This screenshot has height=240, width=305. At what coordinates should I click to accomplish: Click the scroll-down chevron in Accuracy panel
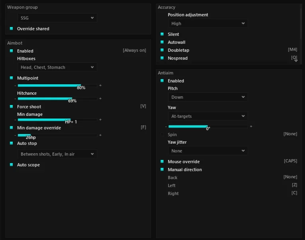pyautogui.click(x=296, y=60)
